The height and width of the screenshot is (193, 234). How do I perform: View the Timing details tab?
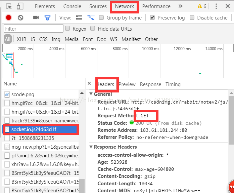[173, 84]
